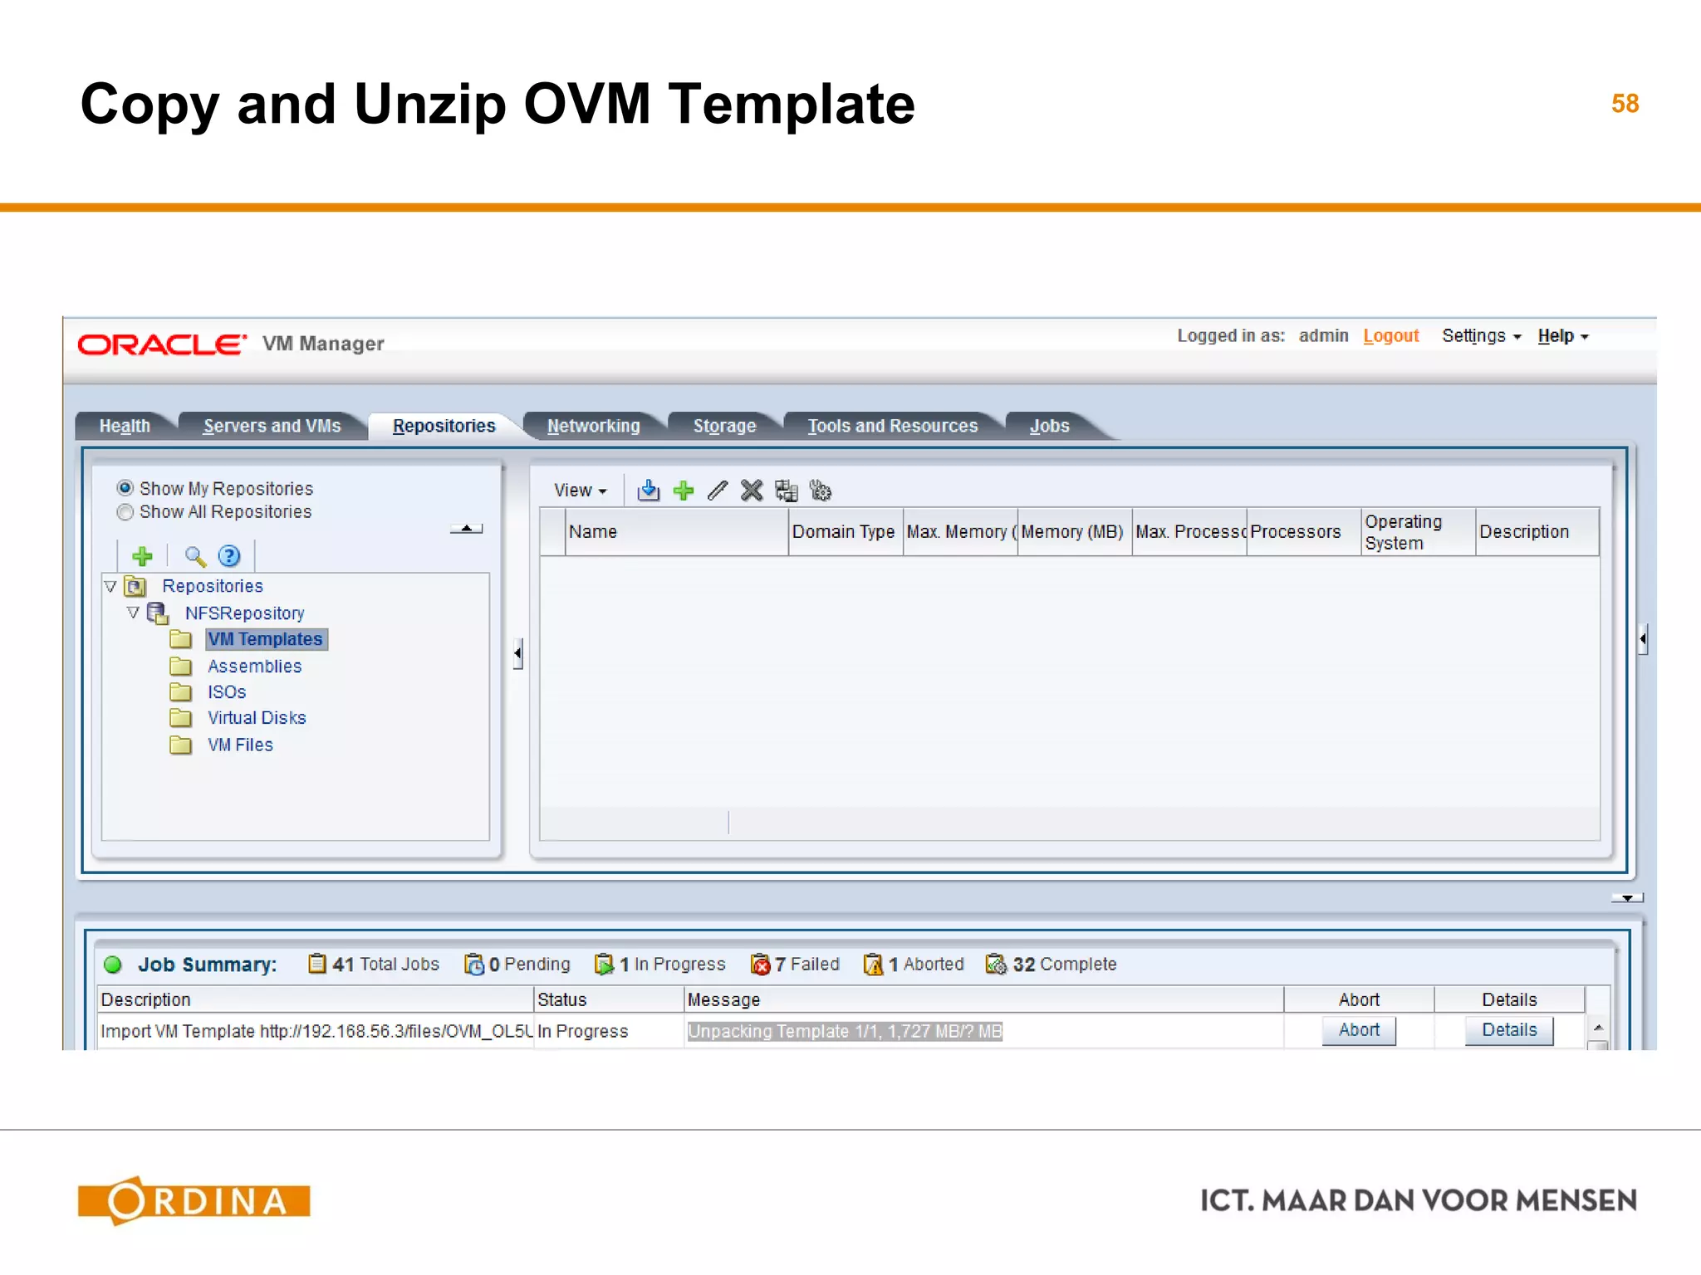Screen dimensions: 1701x1275
Task: Click the Clone template icon in the toolbar
Action: tap(786, 491)
